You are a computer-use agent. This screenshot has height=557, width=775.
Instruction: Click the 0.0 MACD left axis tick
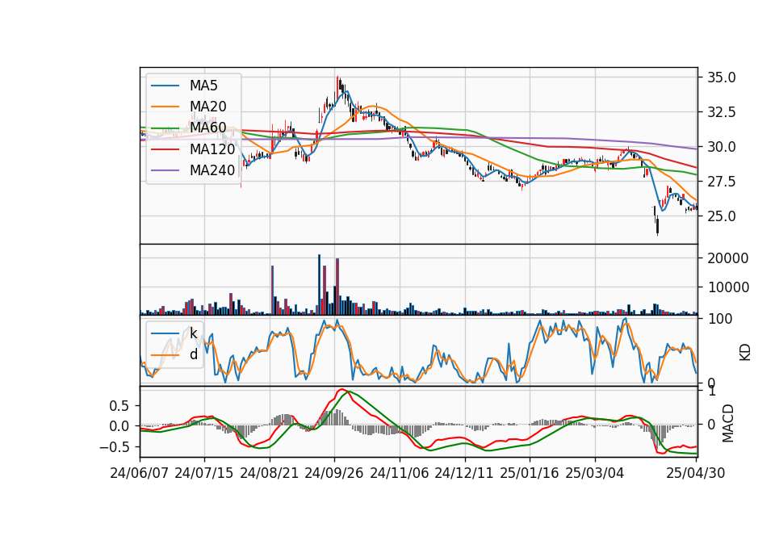click(x=119, y=426)
